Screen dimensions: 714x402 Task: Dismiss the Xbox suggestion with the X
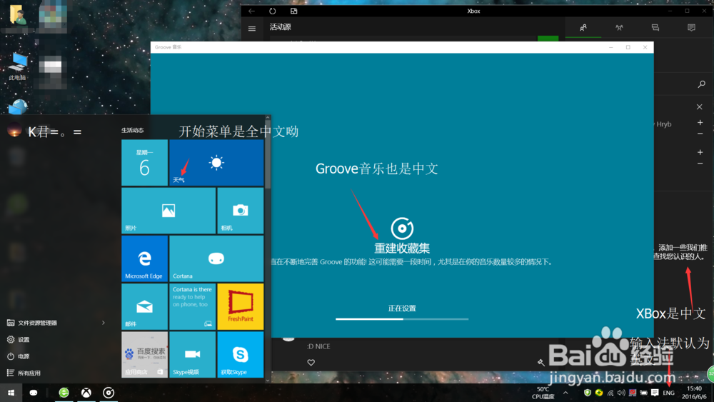(700, 107)
